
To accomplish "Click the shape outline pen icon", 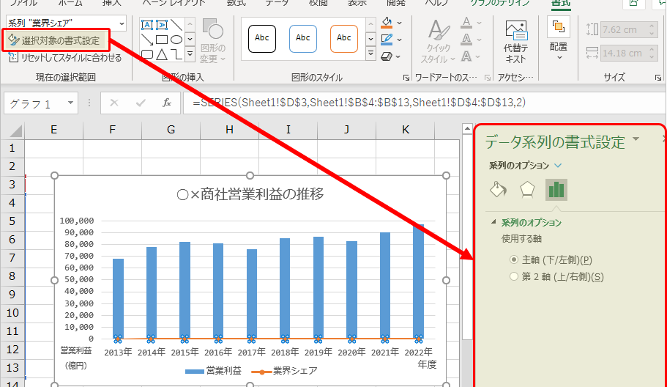I will [388, 37].
